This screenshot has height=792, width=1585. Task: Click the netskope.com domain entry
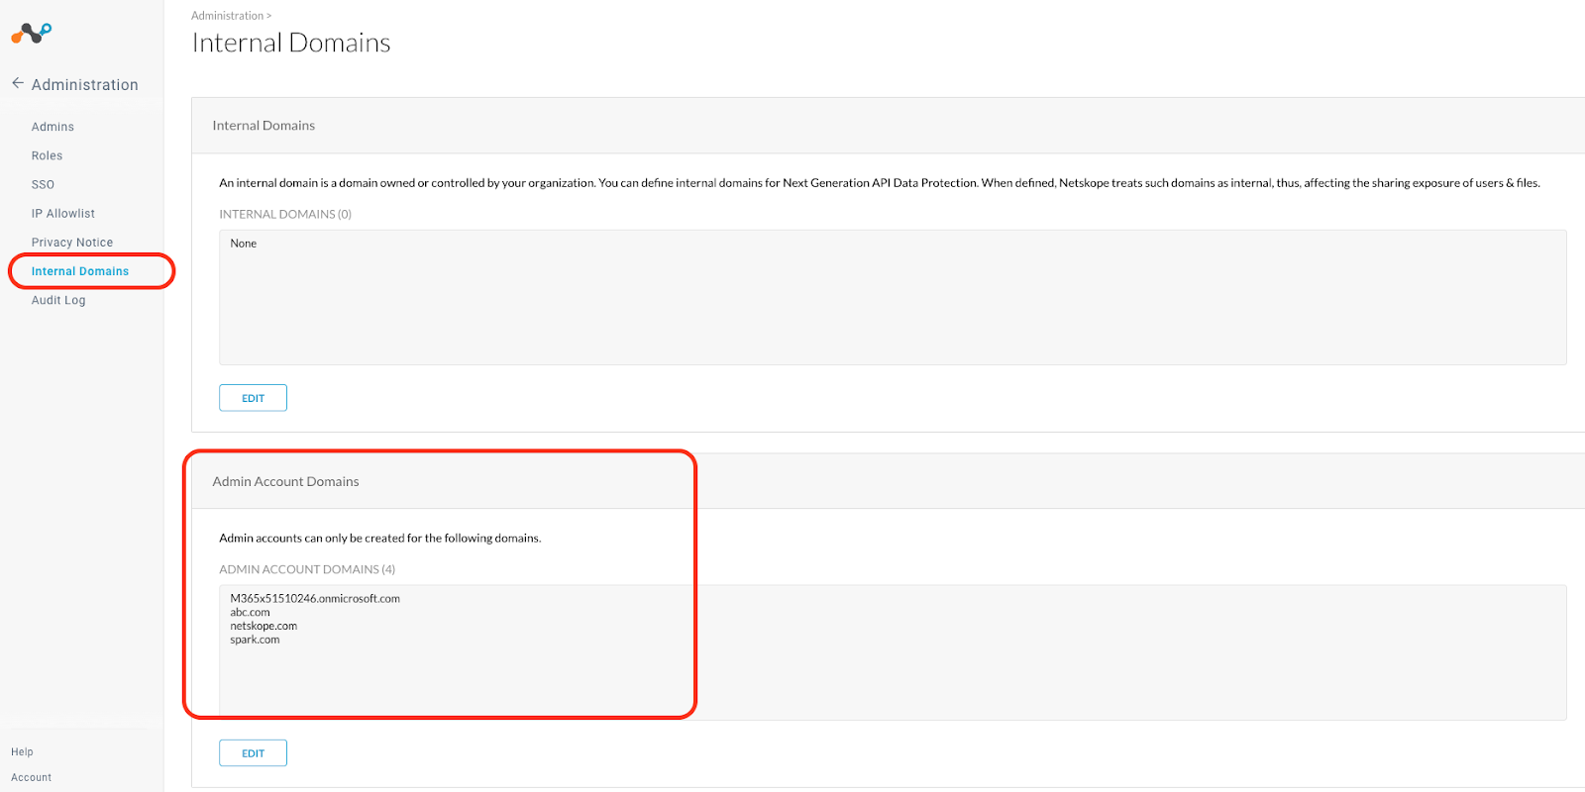click(264, 627)
